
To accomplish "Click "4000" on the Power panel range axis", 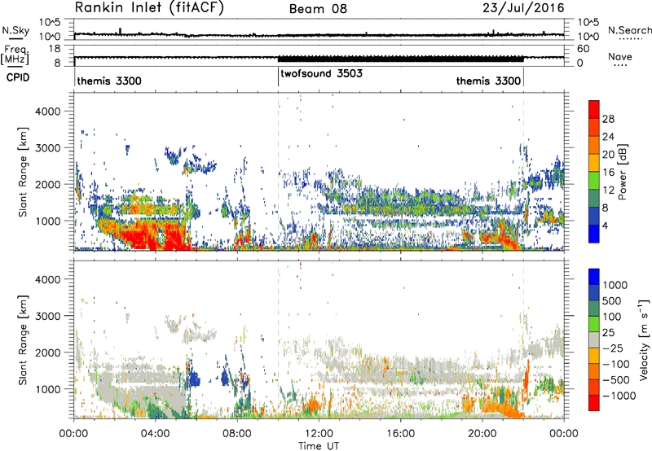I will coord(47,112).
